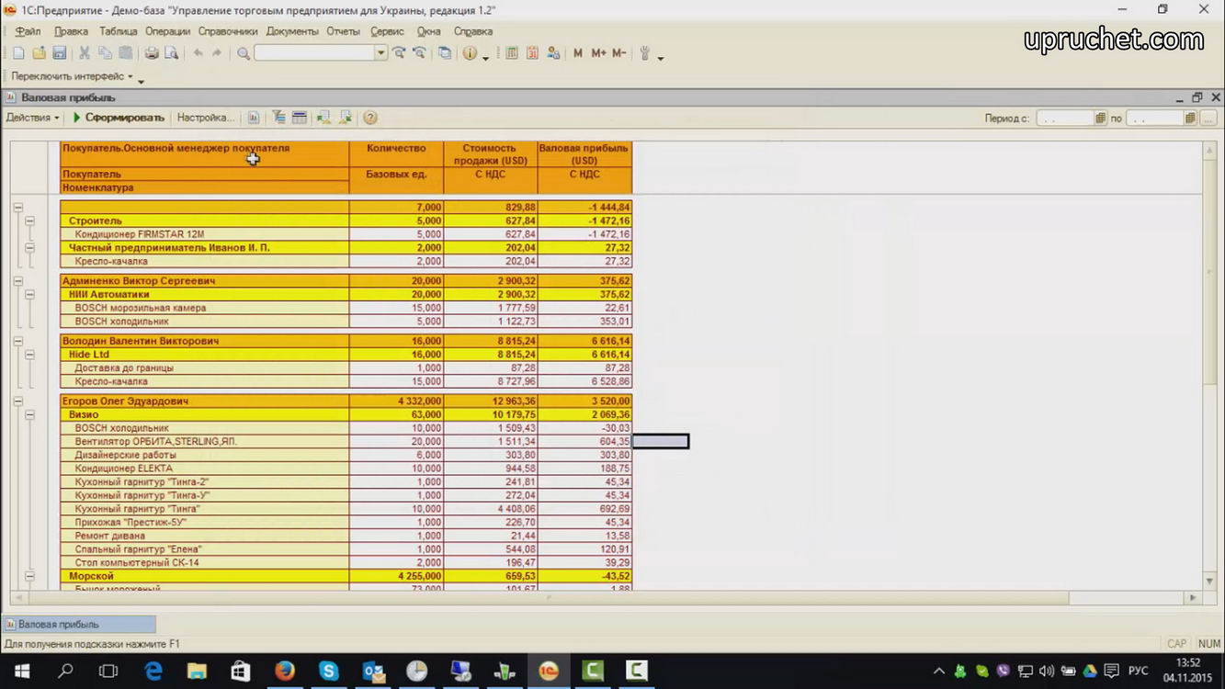Open Skype from the taskbar

click(x=329, y=672)
